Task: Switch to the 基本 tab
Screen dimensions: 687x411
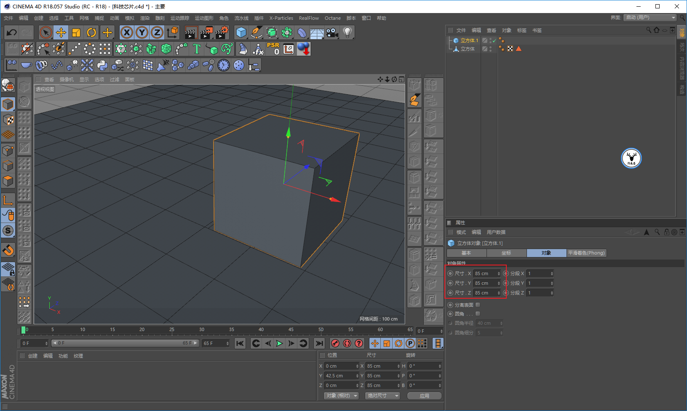Action: pos(466,253)
